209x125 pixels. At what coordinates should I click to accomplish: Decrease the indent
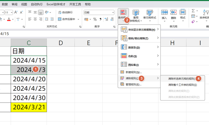click(46, 19)
